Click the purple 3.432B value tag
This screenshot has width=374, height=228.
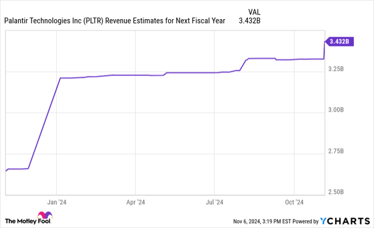339,42
